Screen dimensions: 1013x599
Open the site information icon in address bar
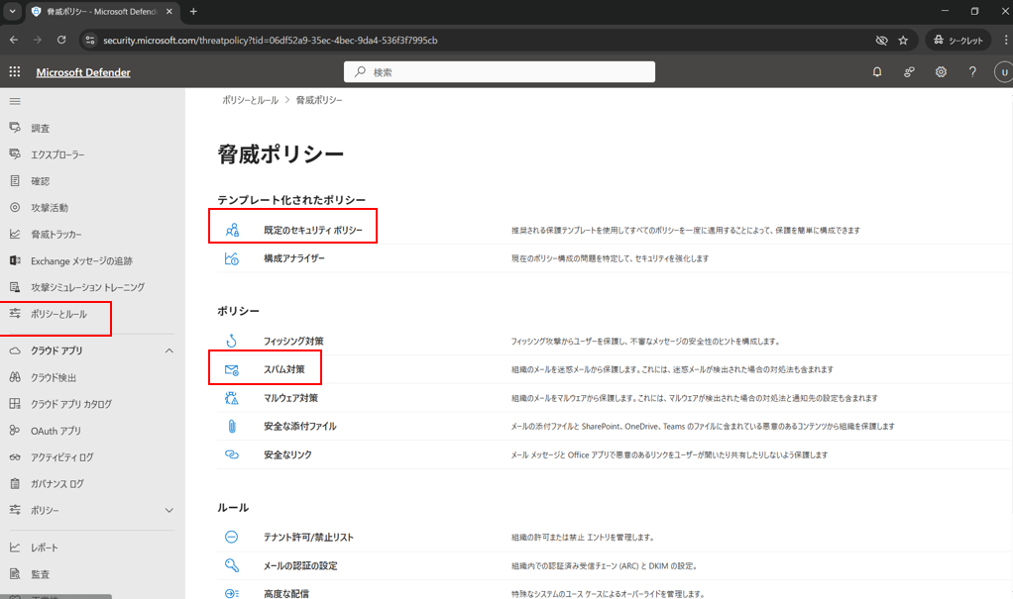coord(90,40)
